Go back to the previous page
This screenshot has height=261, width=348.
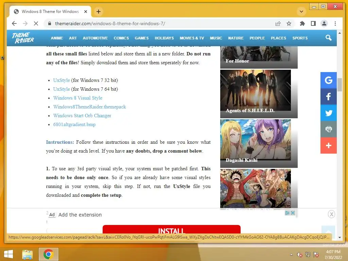[x=14, y=23]
